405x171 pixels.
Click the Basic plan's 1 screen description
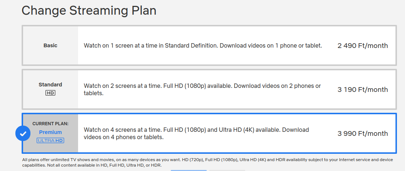point(203,46)
